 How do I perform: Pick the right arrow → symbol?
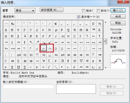coord(6,42)
